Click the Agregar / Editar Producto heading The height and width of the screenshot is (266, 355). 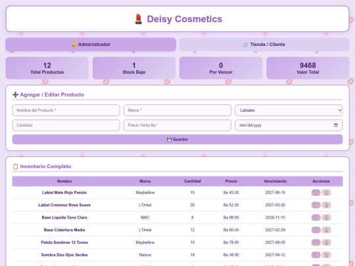[x=52, y=95]
